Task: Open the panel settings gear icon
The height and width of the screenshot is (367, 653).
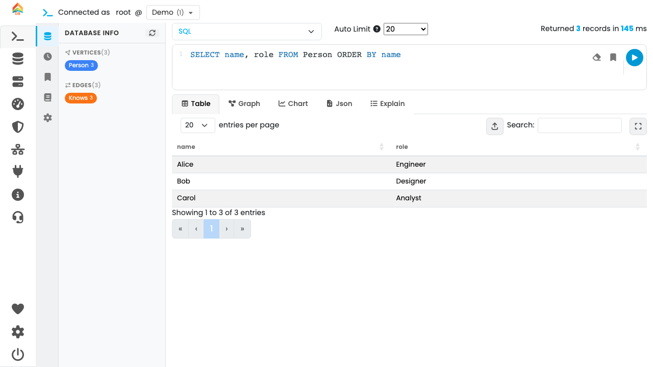Action: 47,118
